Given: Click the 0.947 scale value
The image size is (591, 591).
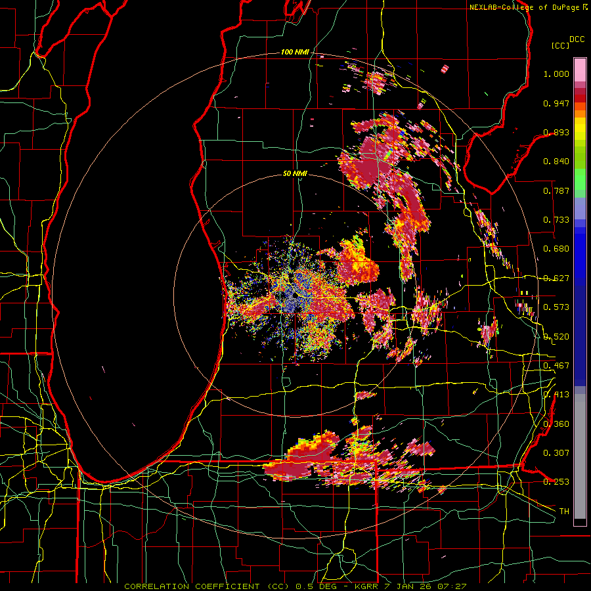Looking at the screenshot, I should click(556, 103).
